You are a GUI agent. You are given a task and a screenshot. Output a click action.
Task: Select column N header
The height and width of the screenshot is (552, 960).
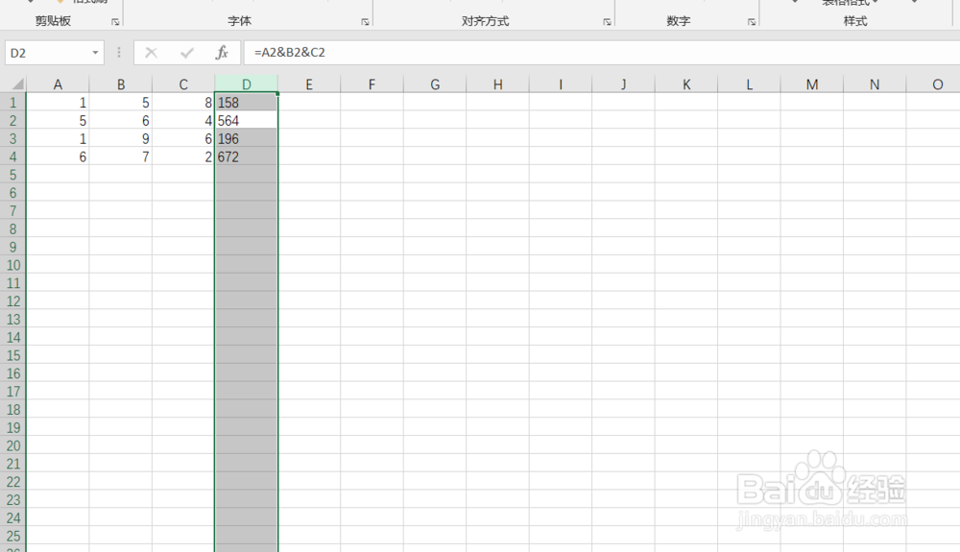pos(875,84)
